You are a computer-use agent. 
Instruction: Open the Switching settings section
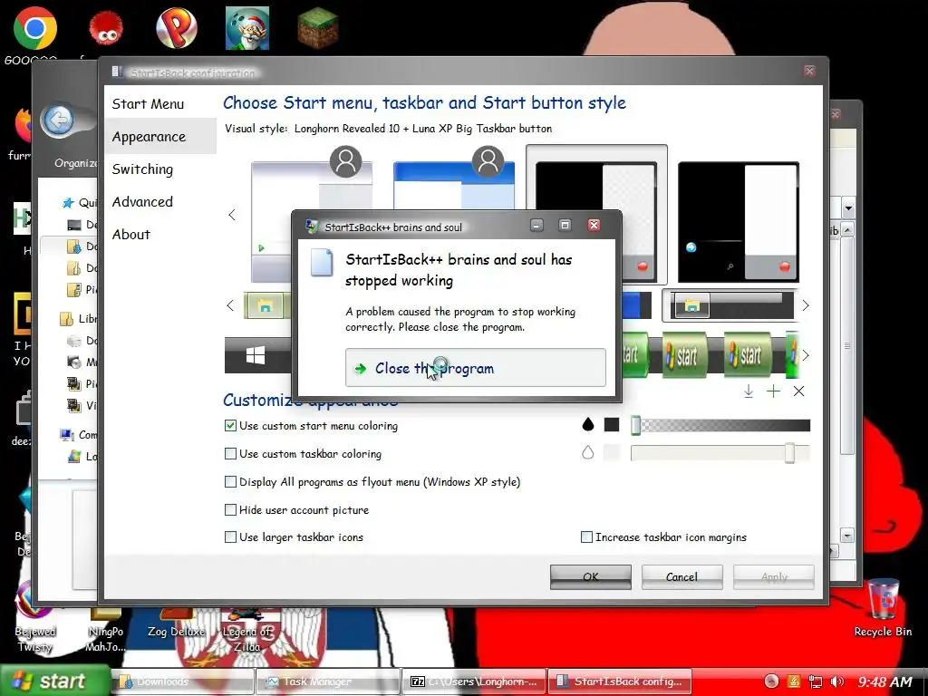click(x=142, y=169)
